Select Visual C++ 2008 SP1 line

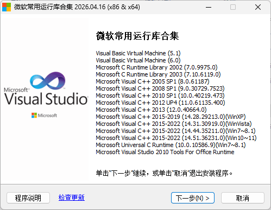pos(160,88)
